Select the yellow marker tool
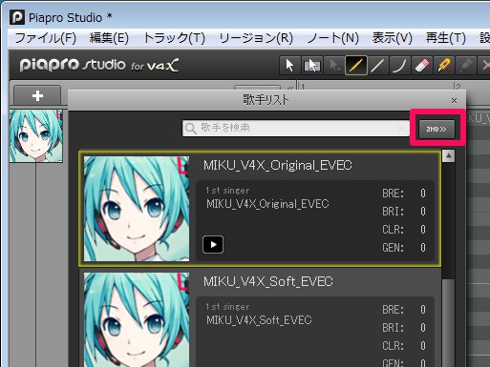 click(444, 66)
